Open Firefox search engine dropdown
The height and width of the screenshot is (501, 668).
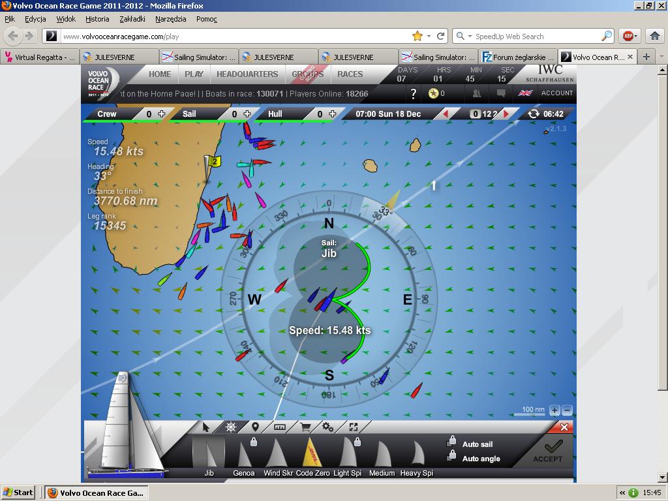[x=463, y=37]
